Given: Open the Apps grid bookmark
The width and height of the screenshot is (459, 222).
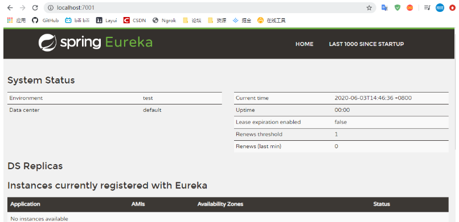Looking at the screenshot, I should pyautogui.click(x=17, y=20).
